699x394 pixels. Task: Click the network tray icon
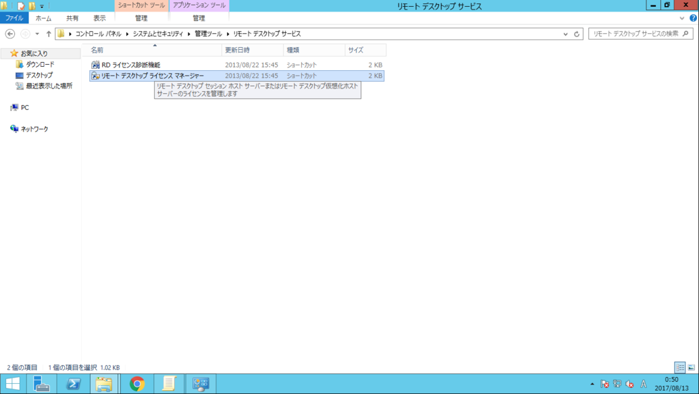[617, 384]
